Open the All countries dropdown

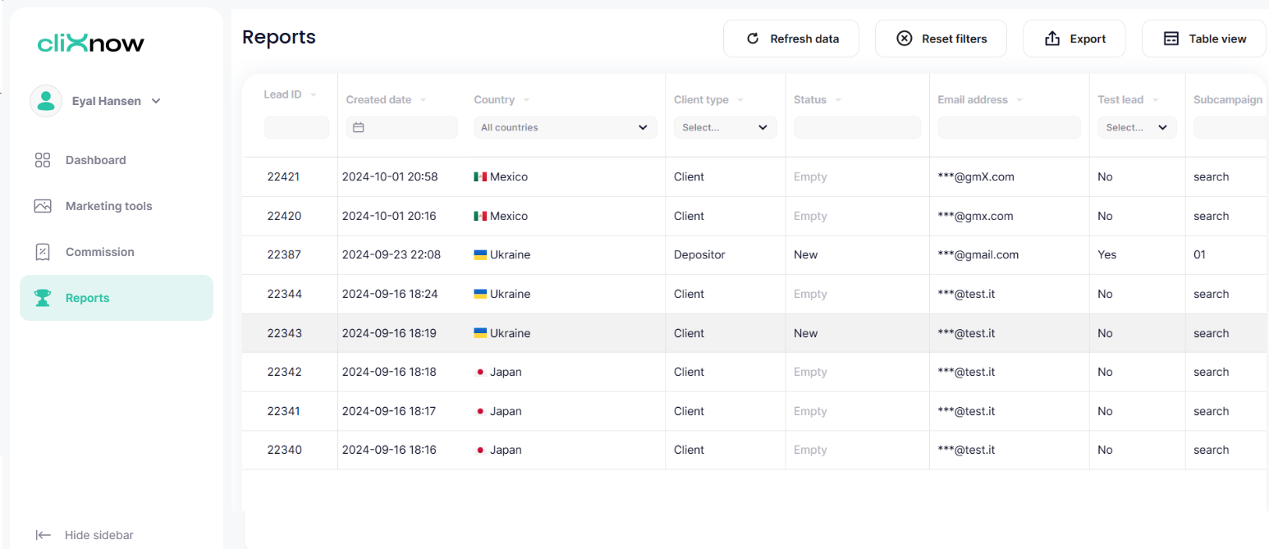(565, 127)
